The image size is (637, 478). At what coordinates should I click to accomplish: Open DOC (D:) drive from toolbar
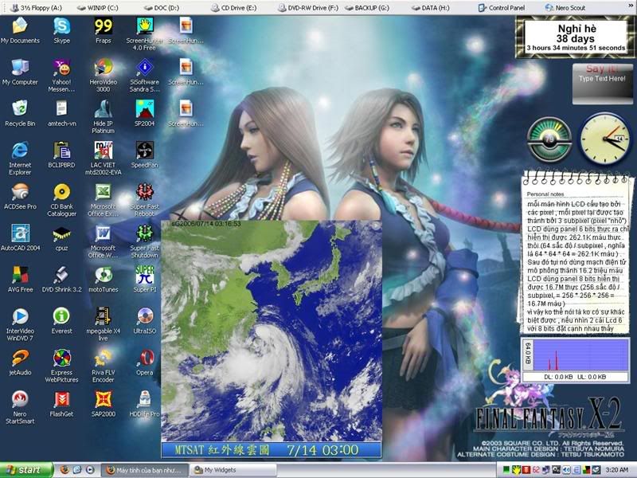coord(162,7)
